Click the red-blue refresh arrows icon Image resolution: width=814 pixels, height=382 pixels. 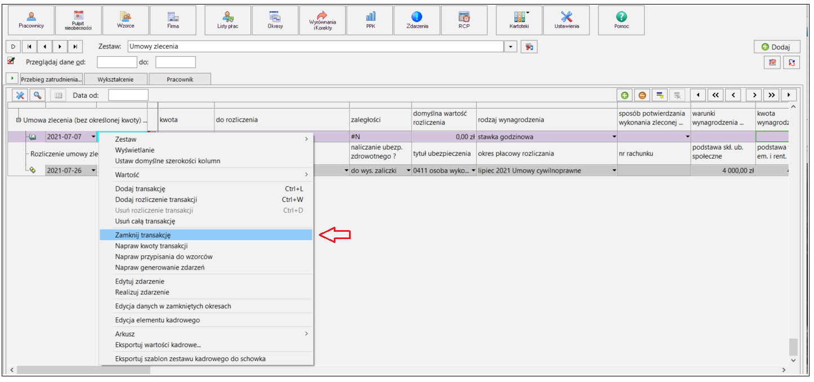792,62
